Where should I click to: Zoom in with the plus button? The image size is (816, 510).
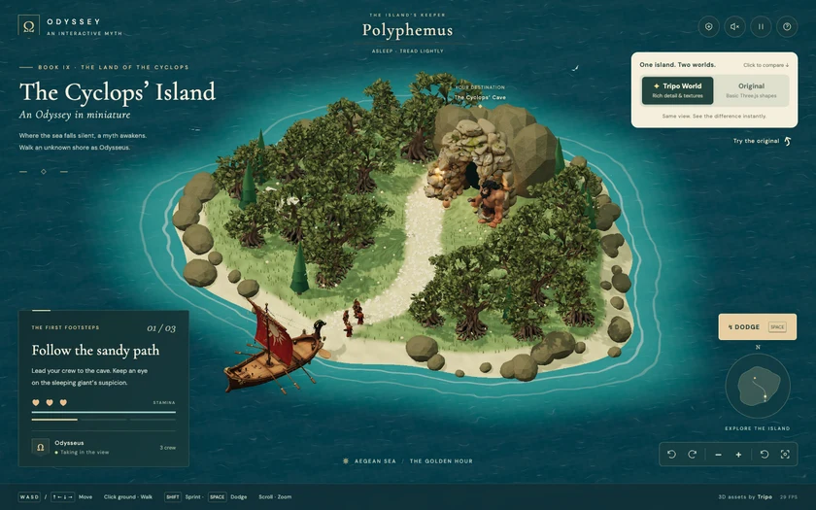tap(738, 455)
